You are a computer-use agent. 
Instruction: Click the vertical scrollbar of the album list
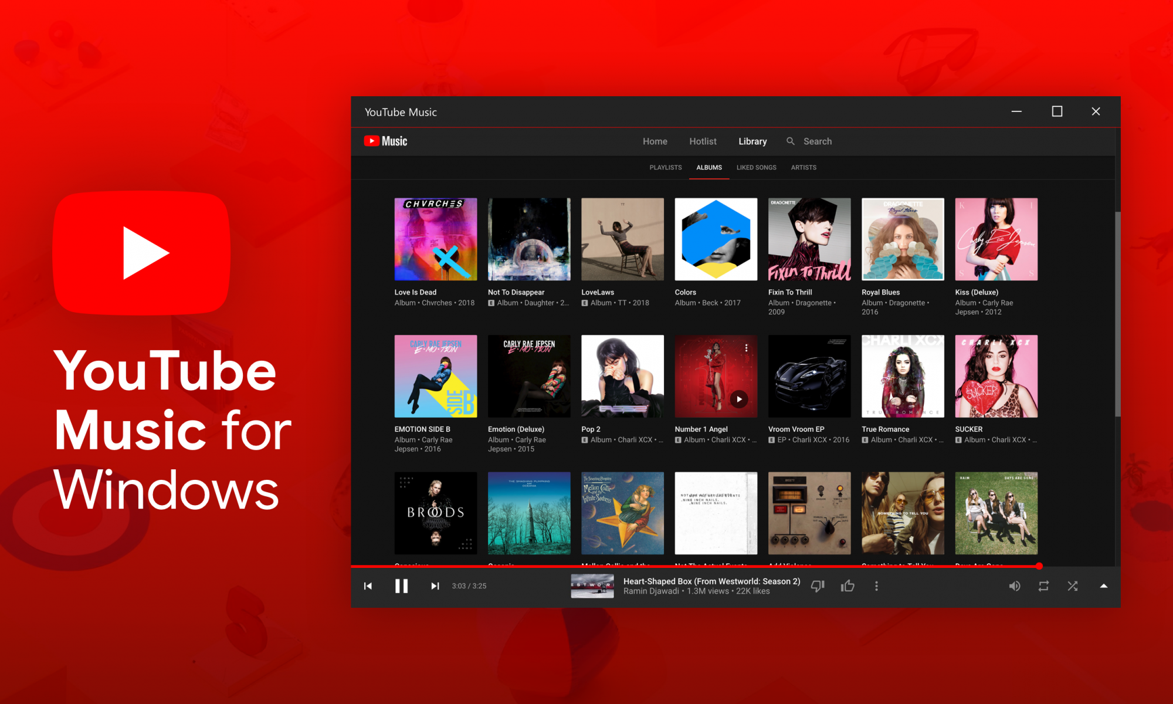1117,314
